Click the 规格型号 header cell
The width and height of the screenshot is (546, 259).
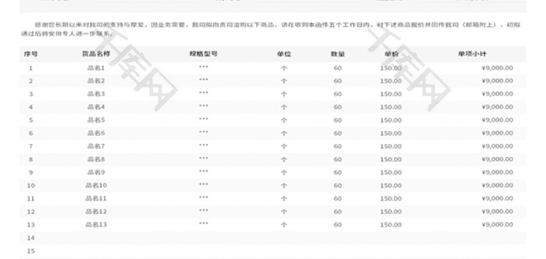(x=203, y=54)
